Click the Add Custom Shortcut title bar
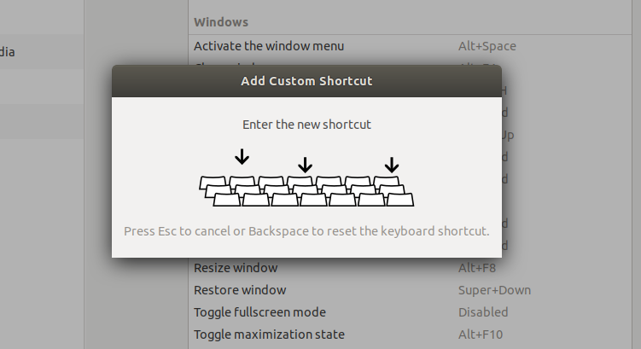Image resolution: width=641 pixels, height=349 pixels. (306, 81)
